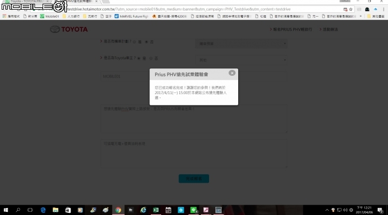Viewport: 388px width, 215px height.
Task: Show hidden system tray icons
Action: (327, 210)
